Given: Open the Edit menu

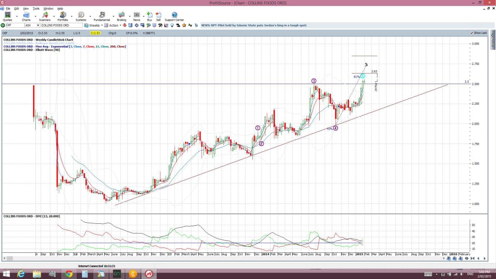Looking at the screenshot, I should click(16, 9).
